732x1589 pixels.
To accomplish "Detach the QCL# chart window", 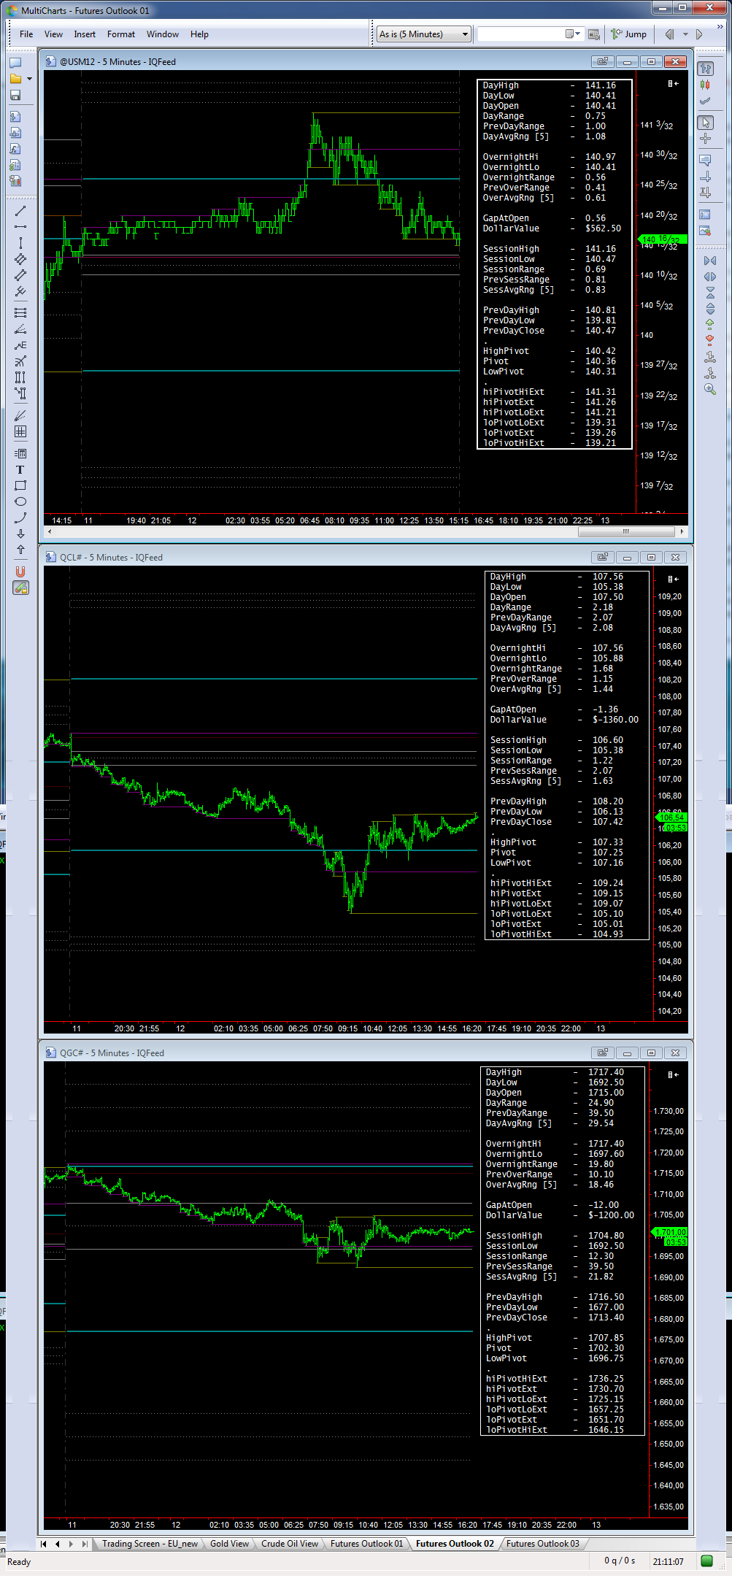I will 602,558.
